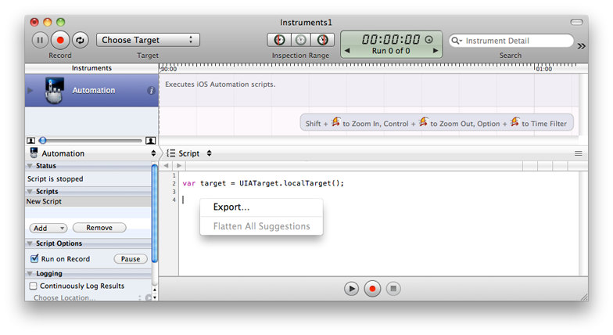Click the stop button below the script editor
Screen dimensions: 613x335
pyautogui.click(x=394, y=288)
